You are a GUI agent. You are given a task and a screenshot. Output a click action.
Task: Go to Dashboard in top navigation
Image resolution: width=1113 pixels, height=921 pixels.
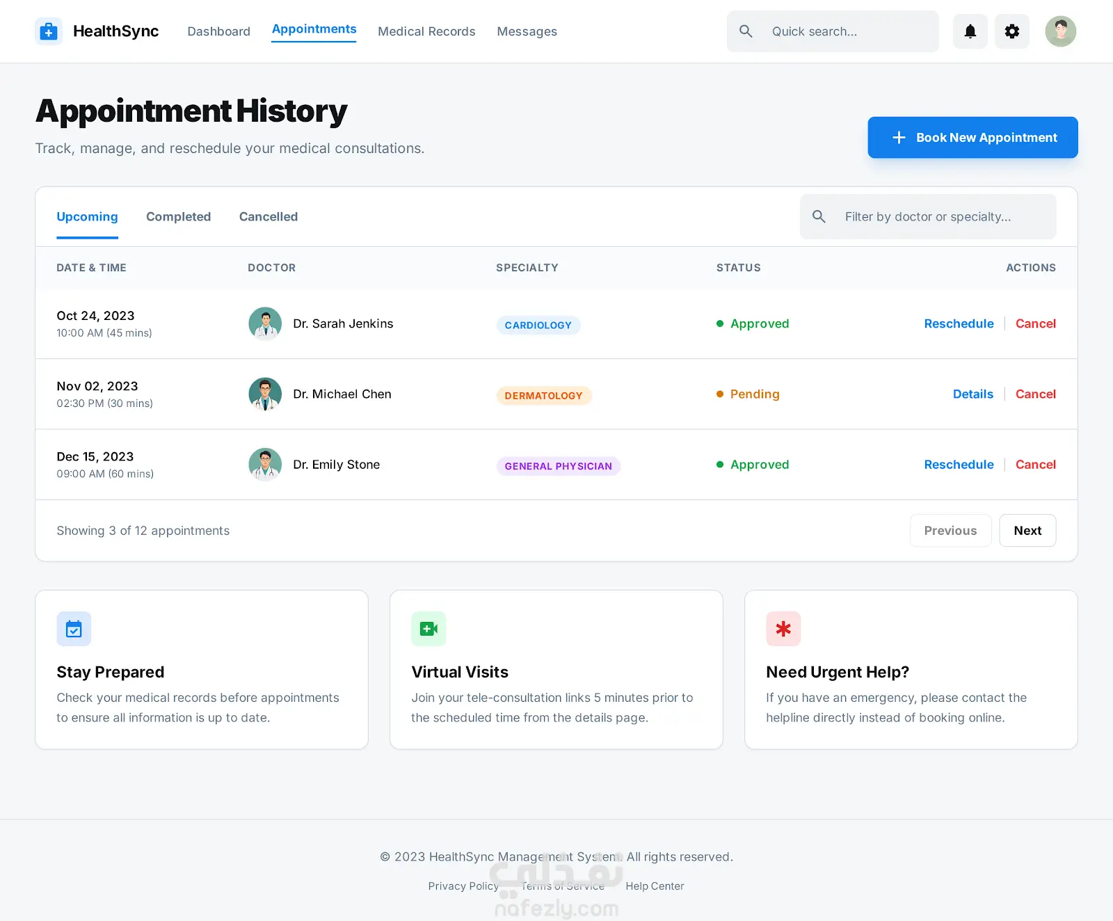[219, 31]
